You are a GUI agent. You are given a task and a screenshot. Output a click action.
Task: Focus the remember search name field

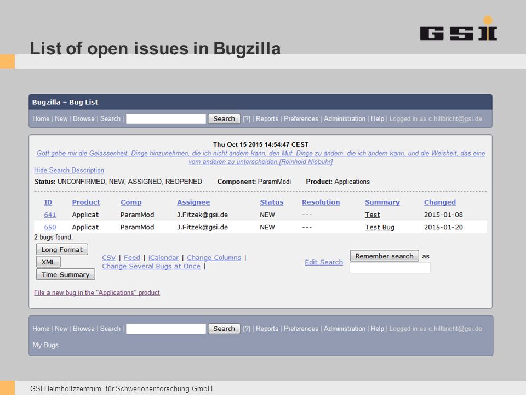pyautogui.click(x=390, y=268)
